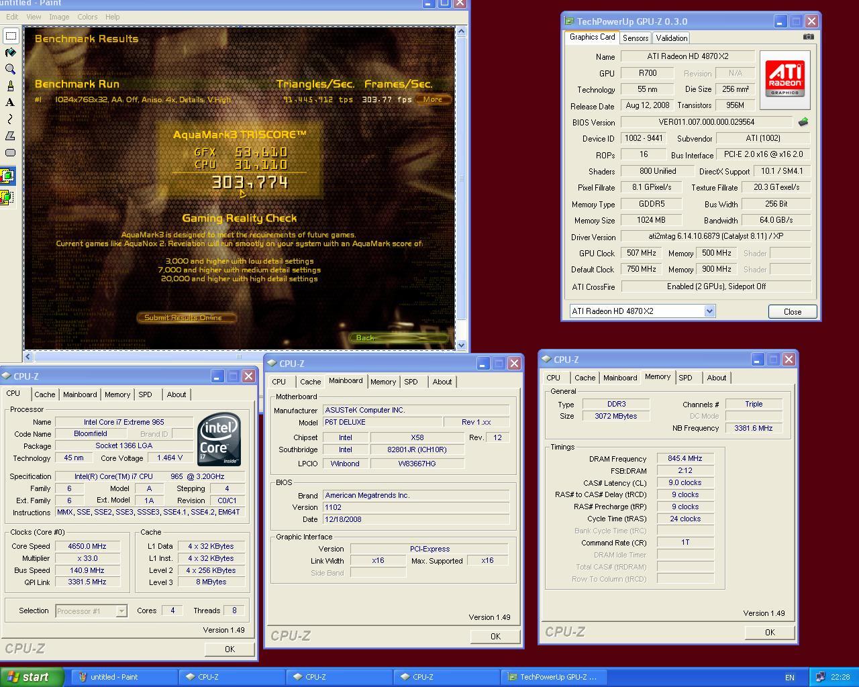Click the system tray network icon
Screen dimensions: 859x687
point(820,677)
